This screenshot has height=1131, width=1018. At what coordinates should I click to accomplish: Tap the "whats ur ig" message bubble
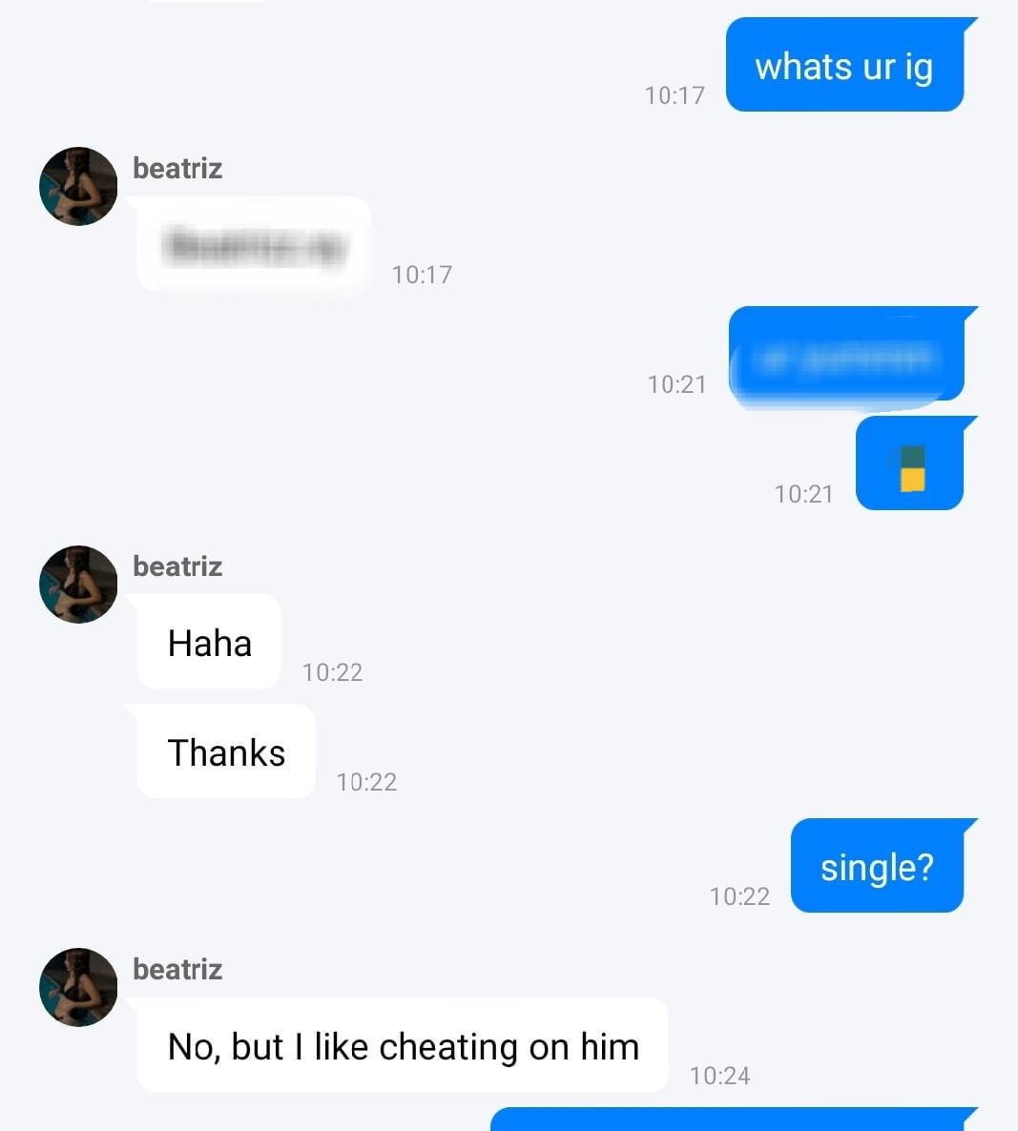click(845, 65)
